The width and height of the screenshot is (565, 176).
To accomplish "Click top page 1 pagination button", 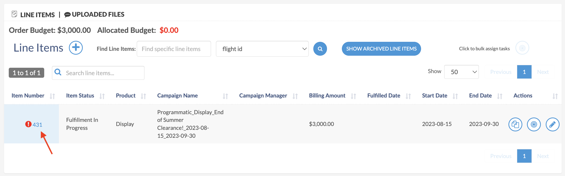I will (524, 72).
